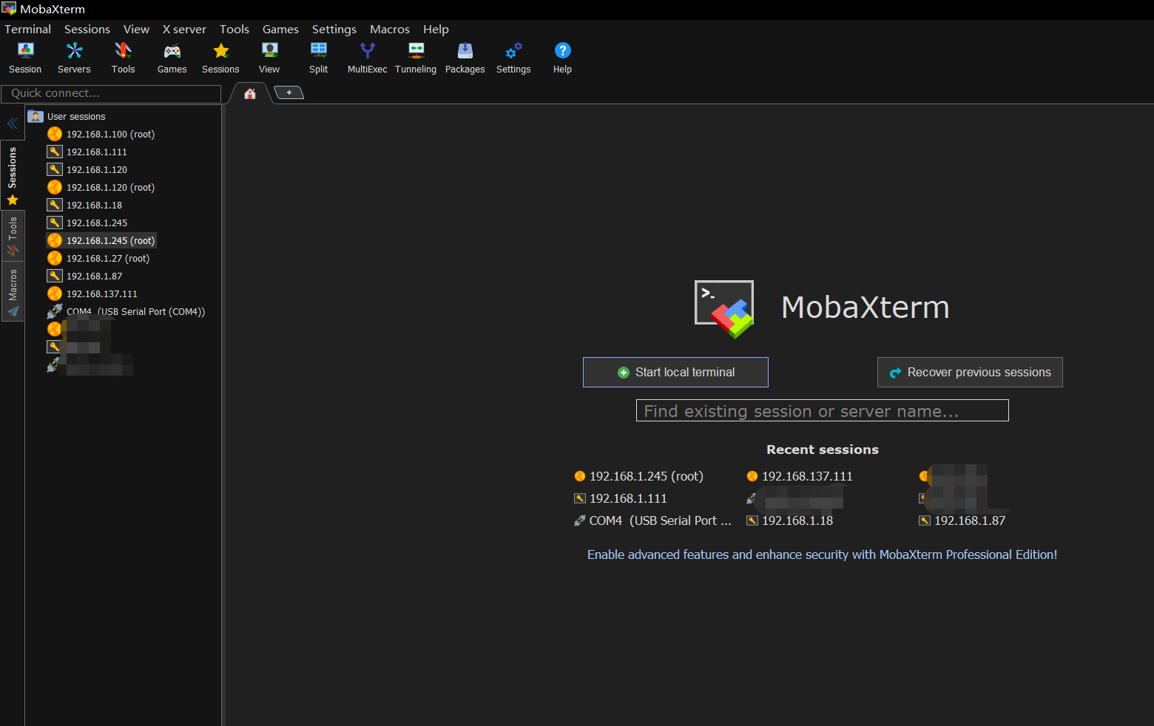Open the Tools menu in menu bar
Screen dimensions: 1154x726
coord(234,29)
